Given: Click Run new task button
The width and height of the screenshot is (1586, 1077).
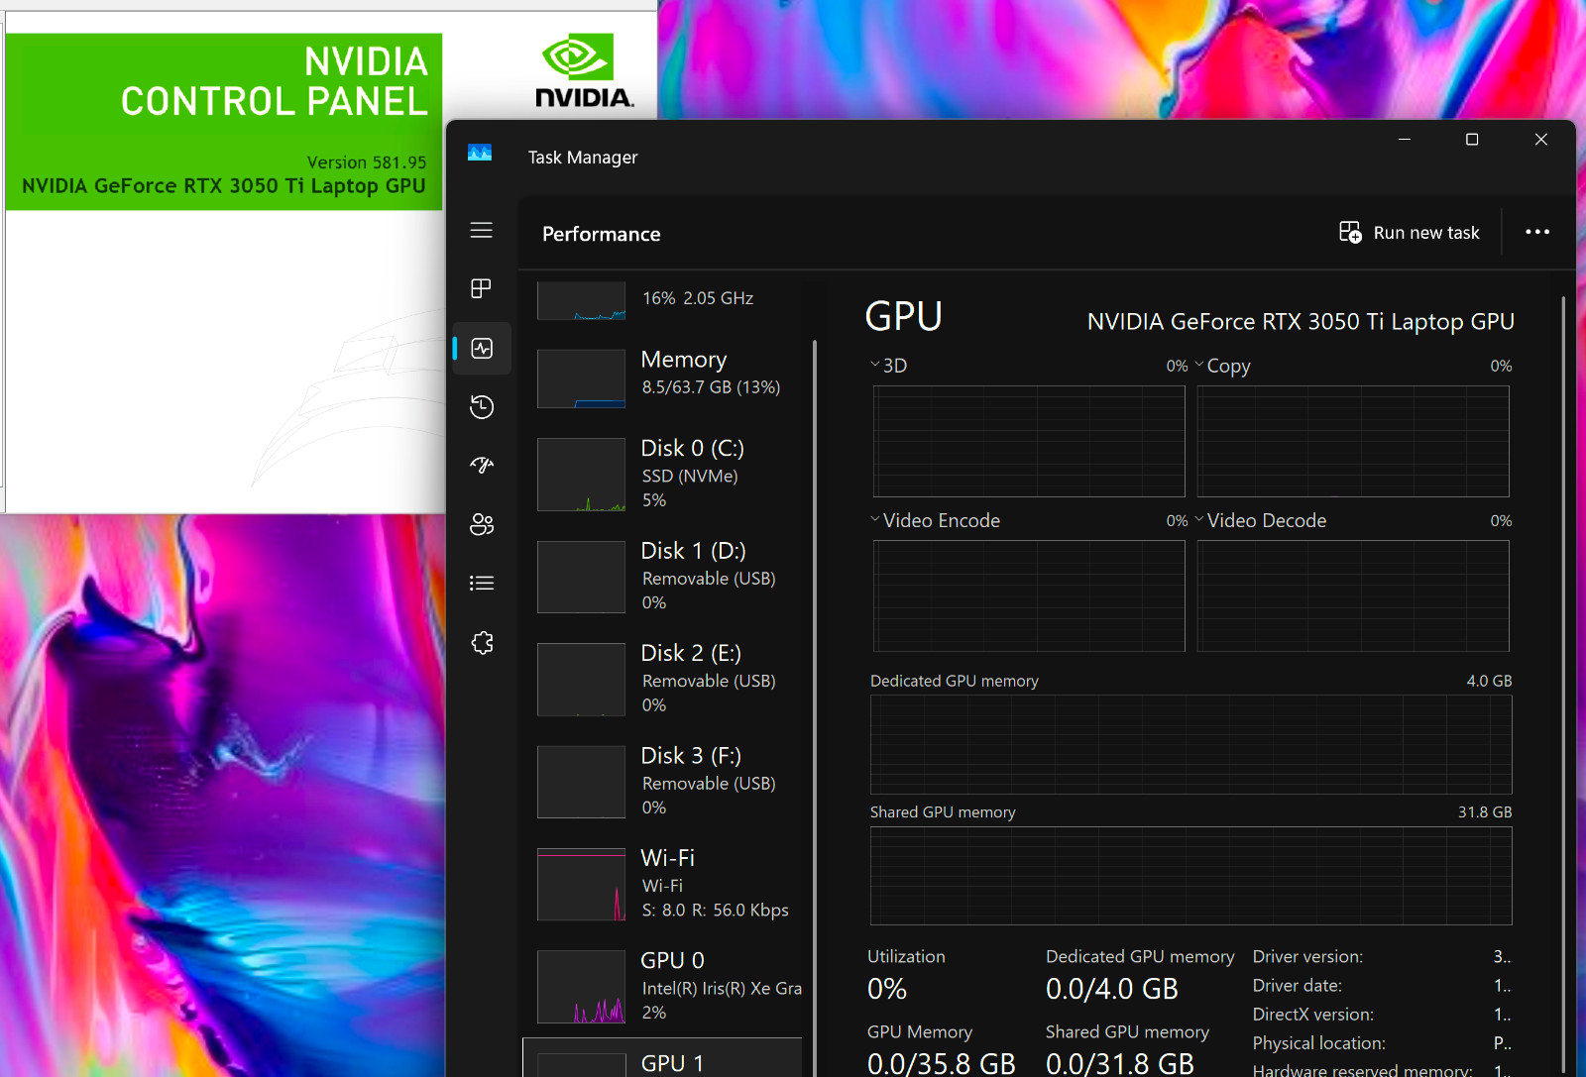Looking at the screenshot, I should coord(1409,232).
